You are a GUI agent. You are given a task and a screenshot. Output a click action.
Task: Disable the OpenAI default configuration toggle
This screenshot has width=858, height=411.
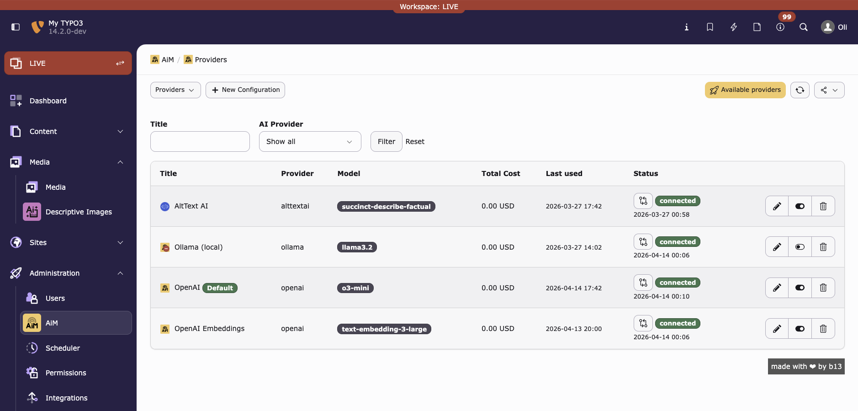[x=800, y=288]
